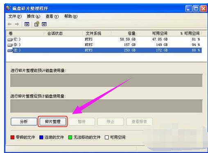The height and width of the screenshot is (153, 208).
Task: Click the 查看报告 button
Action: click(139, 121)
